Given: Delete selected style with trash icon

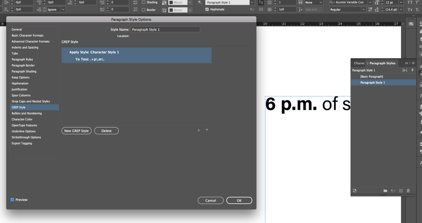Looking at the screenshot, I should 408,191.
